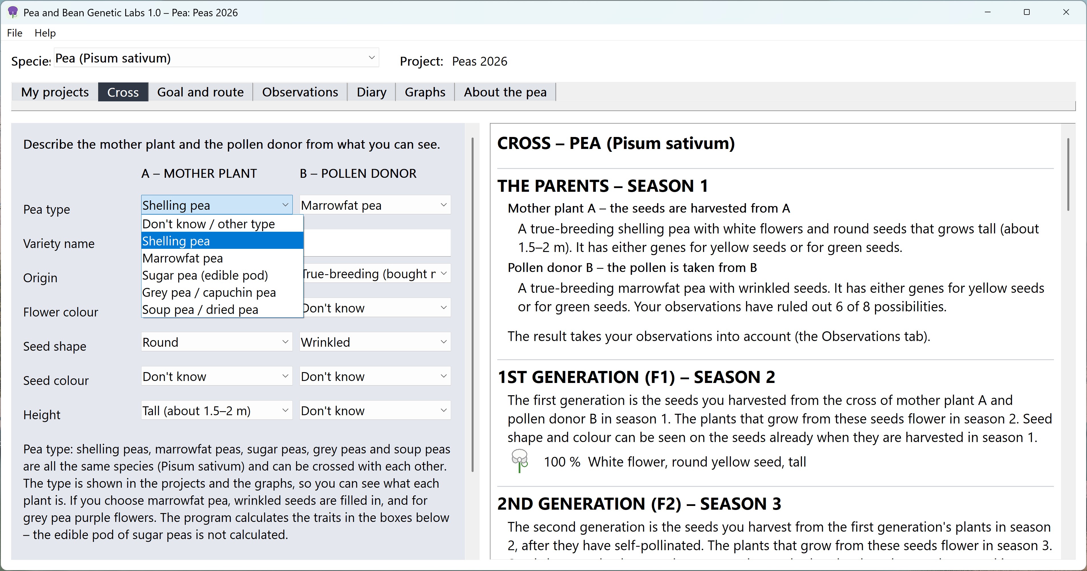Choose Don't know / other type option
The image size is (1087, 571).
(x=222, y=224)
